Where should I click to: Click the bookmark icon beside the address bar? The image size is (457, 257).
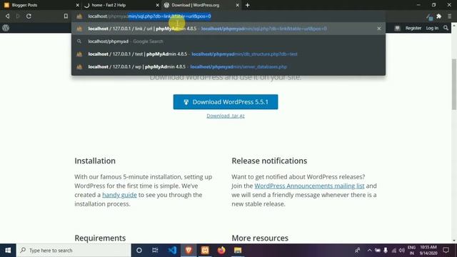66,16
